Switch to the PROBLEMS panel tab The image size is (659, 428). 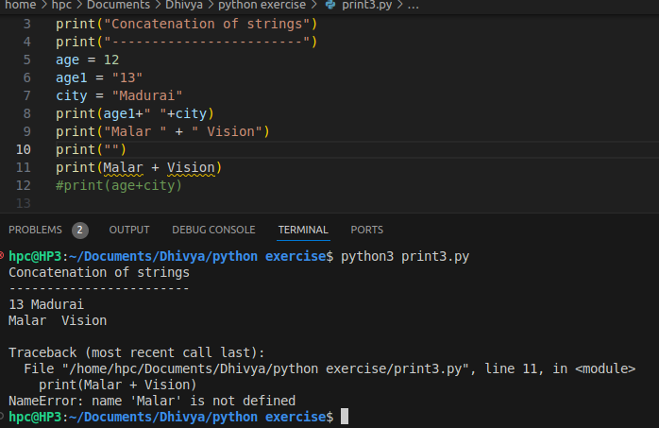point(35,230)
